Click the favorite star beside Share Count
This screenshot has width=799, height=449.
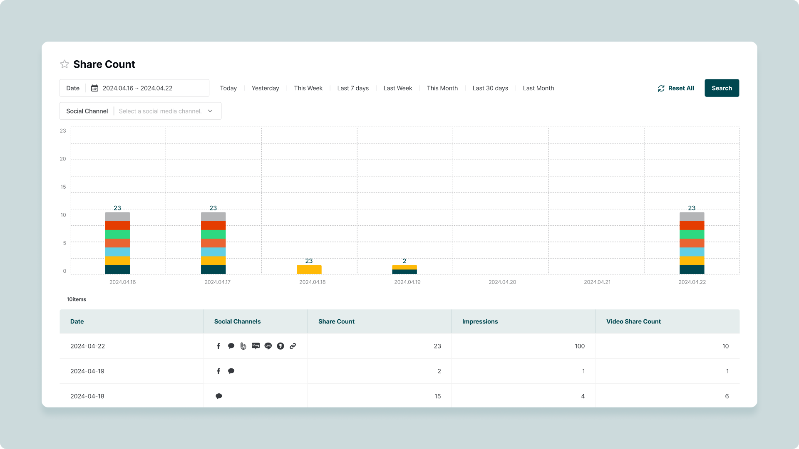pos(65,64)
